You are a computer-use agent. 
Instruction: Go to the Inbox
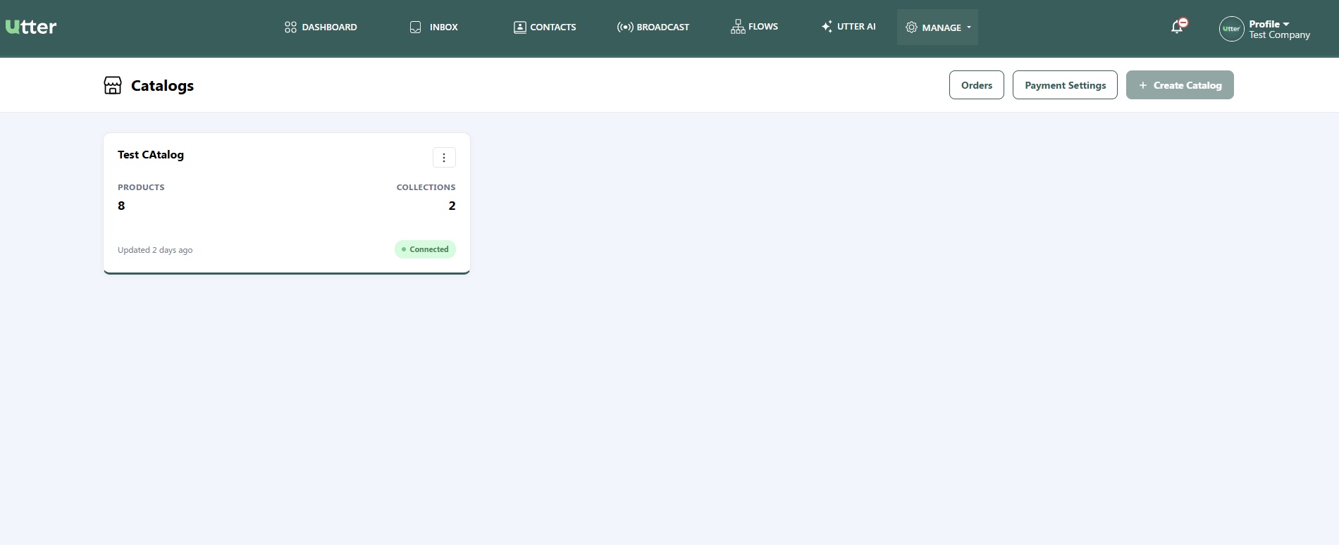click(434, 27)
